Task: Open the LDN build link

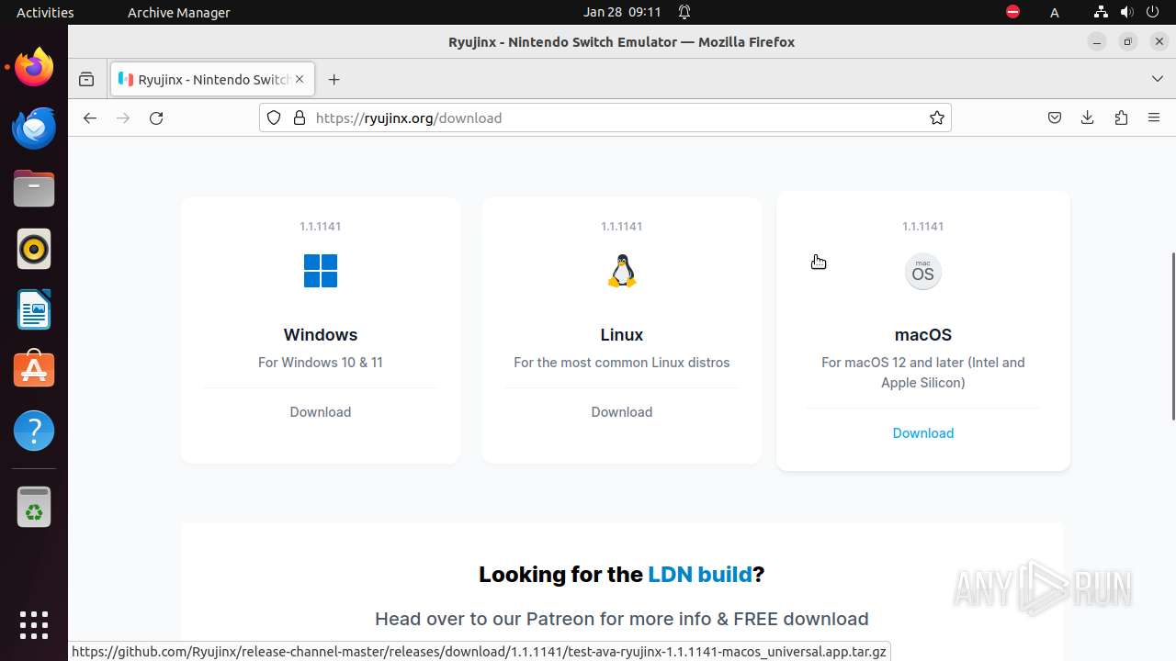Action: pos(700,575)
